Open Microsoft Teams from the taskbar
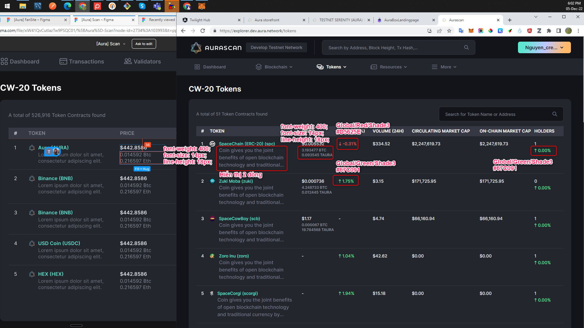The height and width of the screenshot is (328, 584). [157, 6]
